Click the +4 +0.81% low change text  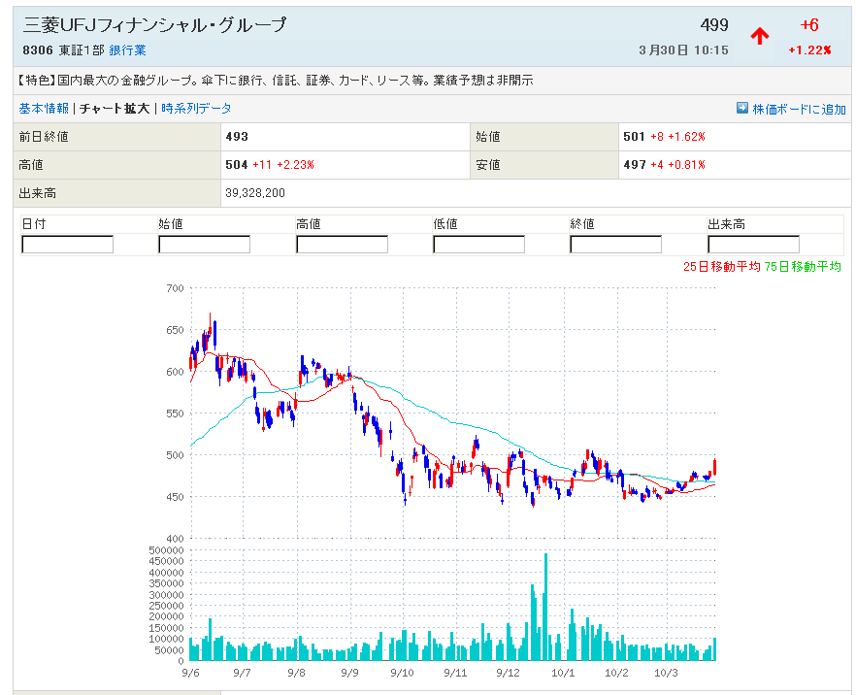(678, 165)
